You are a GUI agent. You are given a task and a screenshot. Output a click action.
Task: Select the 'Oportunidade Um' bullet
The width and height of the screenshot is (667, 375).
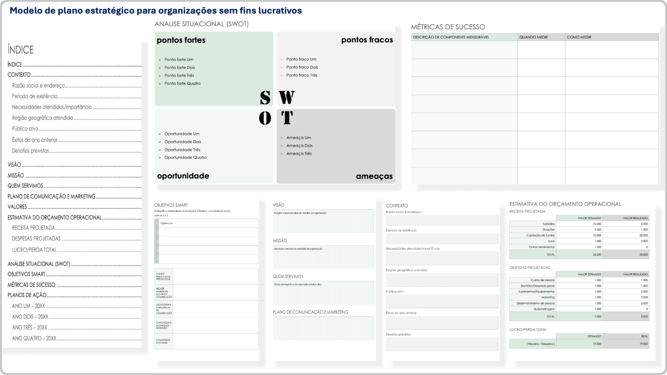click(x=182, y=134)
